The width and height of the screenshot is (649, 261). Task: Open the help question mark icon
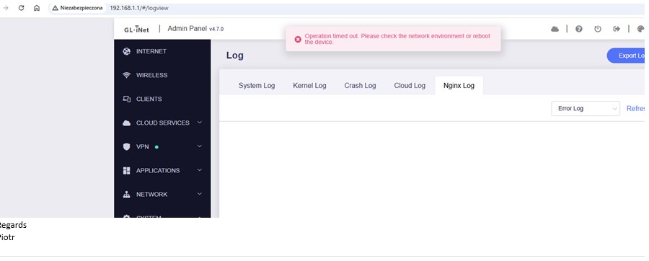(x=579, y=29)
